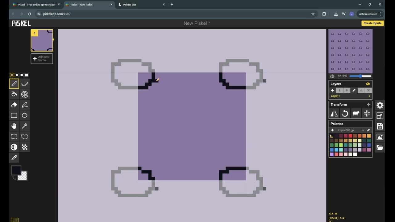Select the Pen tool

(x=14, y=84)
